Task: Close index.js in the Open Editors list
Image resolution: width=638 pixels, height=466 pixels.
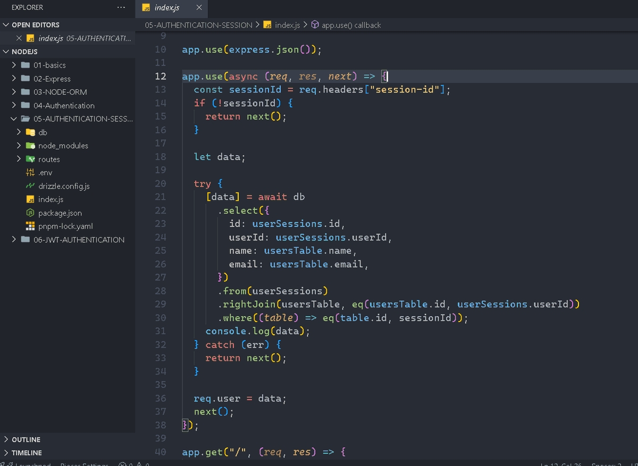Action: 19,38
